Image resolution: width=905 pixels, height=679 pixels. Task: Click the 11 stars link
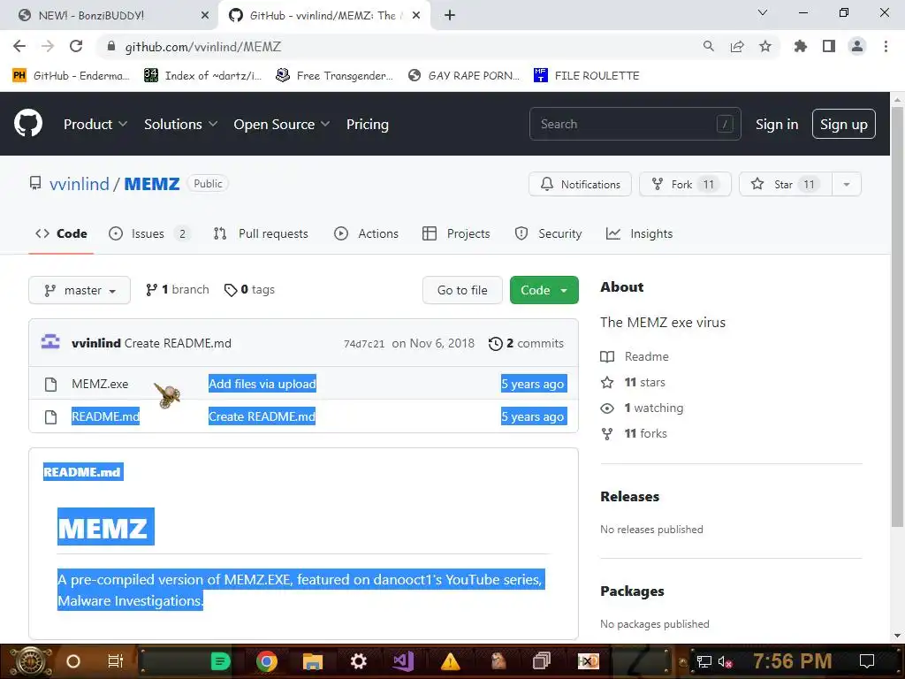pyautogui.click(x=633, y=382)
